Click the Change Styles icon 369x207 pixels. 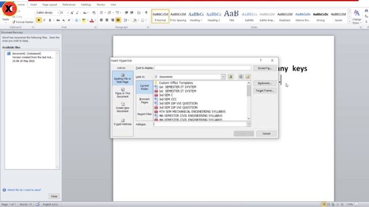(x=356, y=17)
